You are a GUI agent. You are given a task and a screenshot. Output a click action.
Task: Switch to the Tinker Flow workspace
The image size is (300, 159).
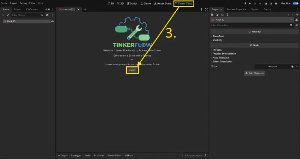coord(184,3)
